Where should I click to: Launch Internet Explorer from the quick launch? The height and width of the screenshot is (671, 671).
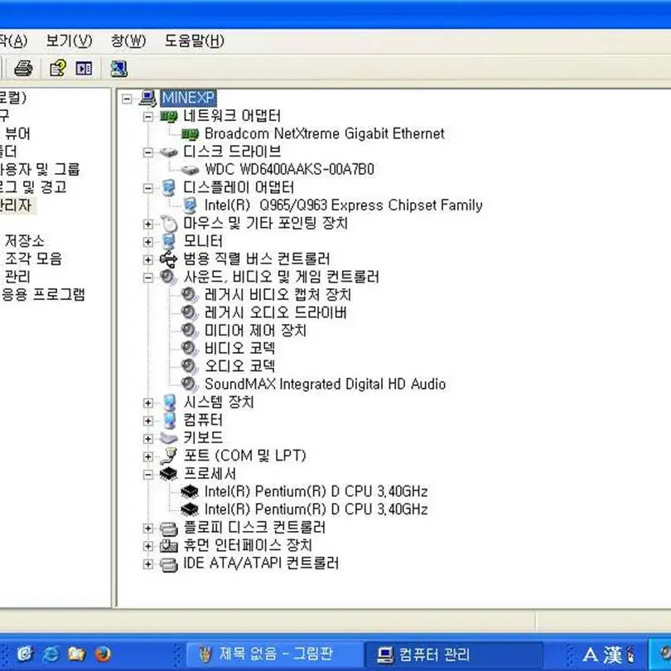pos(51,654)
